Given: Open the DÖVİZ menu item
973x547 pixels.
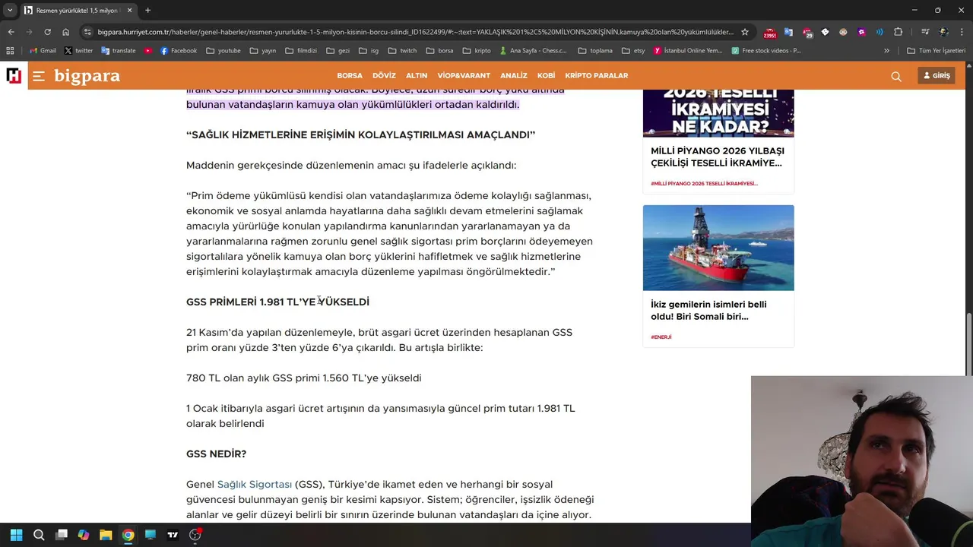Looking at the screenshot, I should [384, 76].
